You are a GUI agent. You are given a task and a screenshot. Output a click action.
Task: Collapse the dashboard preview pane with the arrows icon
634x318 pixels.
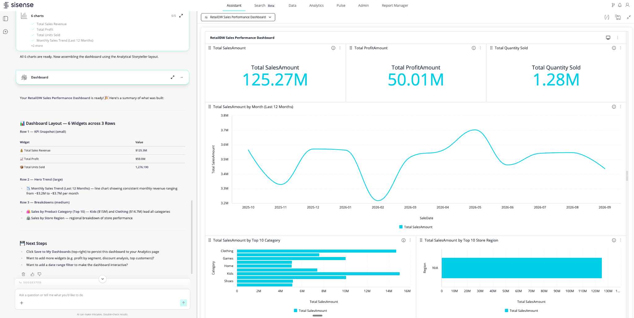coord(629,17)
